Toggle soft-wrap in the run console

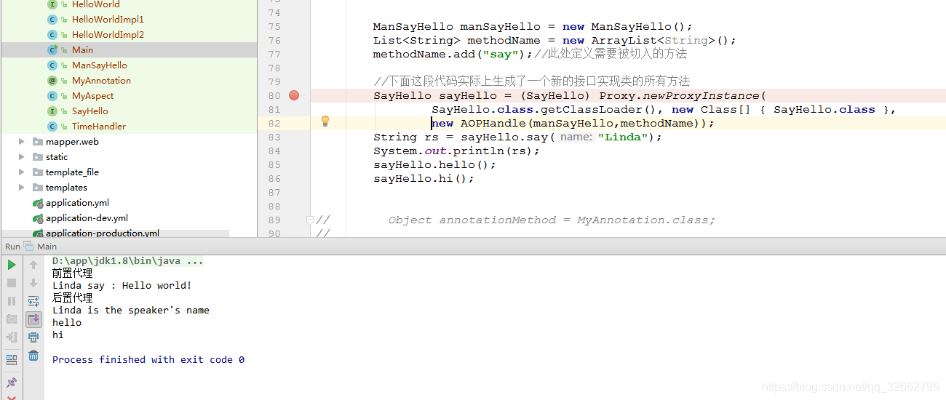33,301
